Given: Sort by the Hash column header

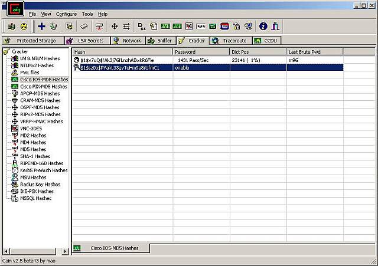Looking at the screenshot, I should pyautogui.click(x=122, y=52).
